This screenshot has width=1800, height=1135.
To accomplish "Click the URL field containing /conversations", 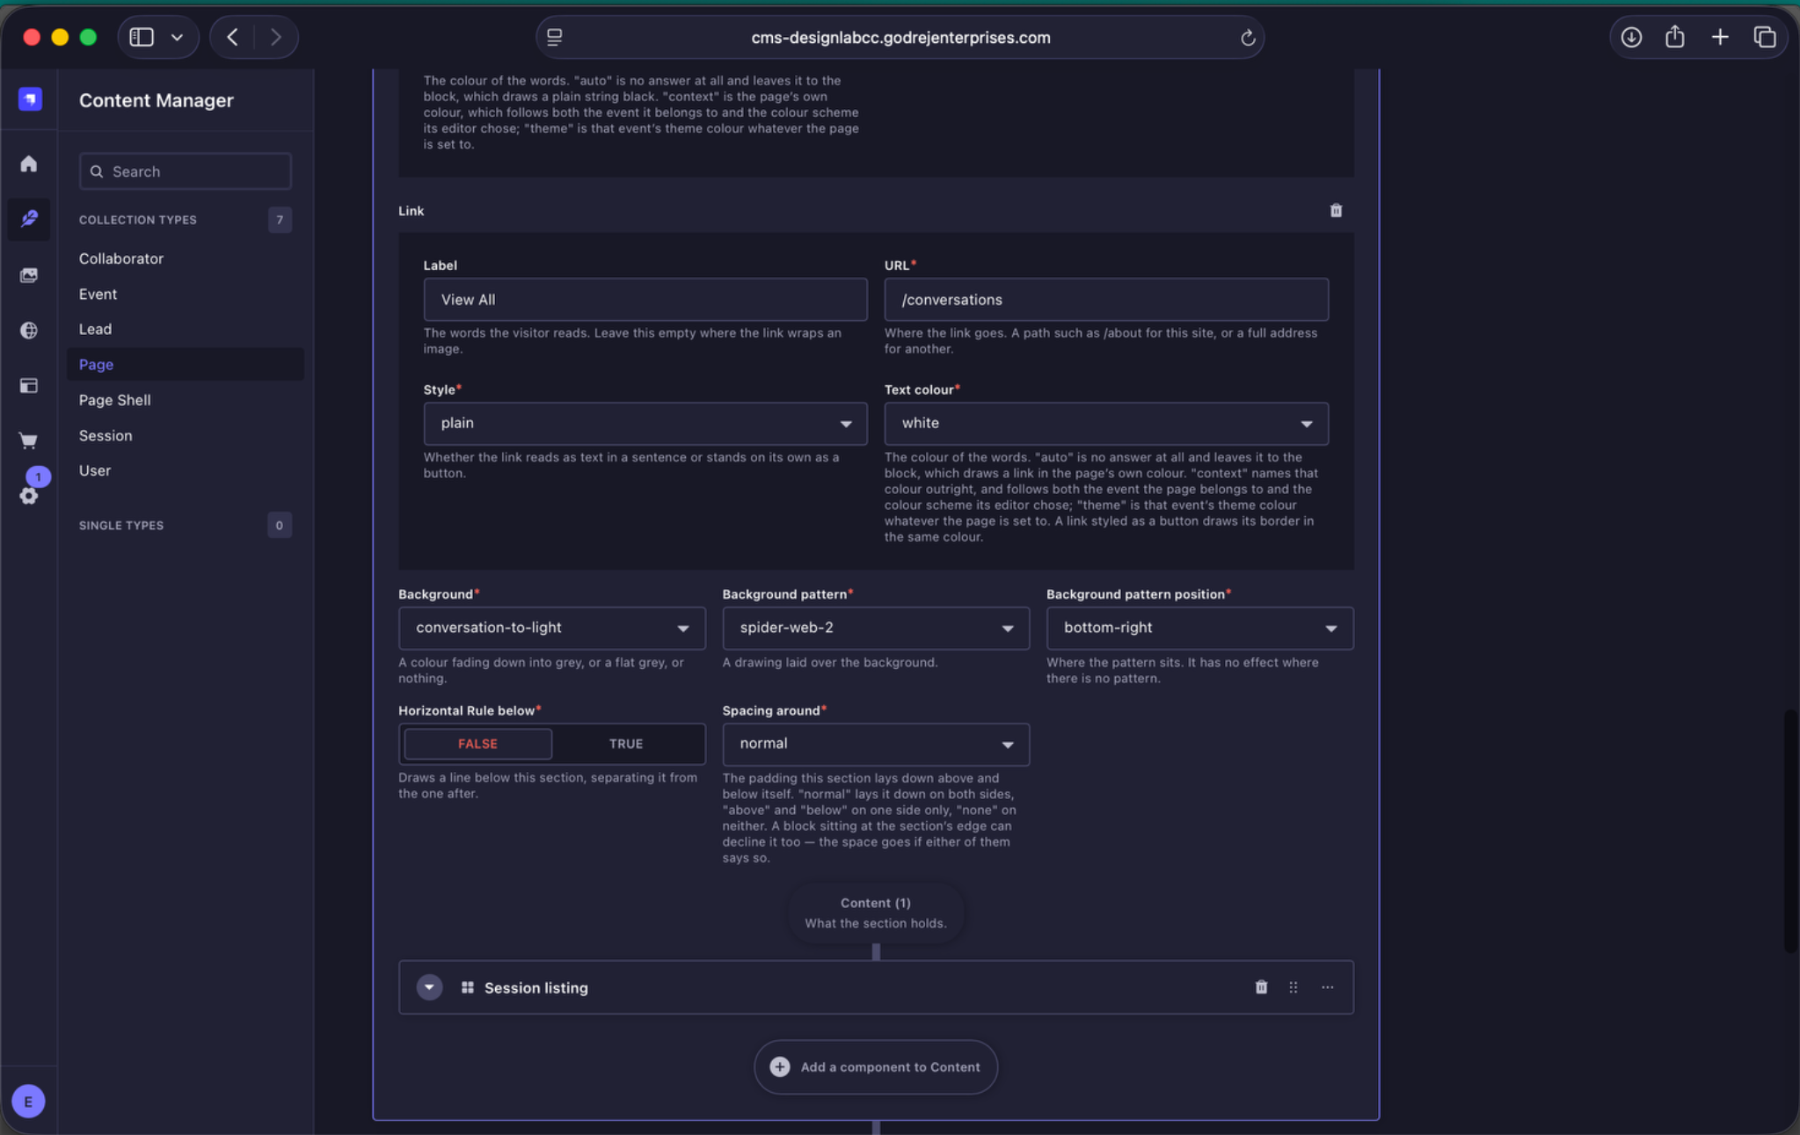I will 1106,300.
